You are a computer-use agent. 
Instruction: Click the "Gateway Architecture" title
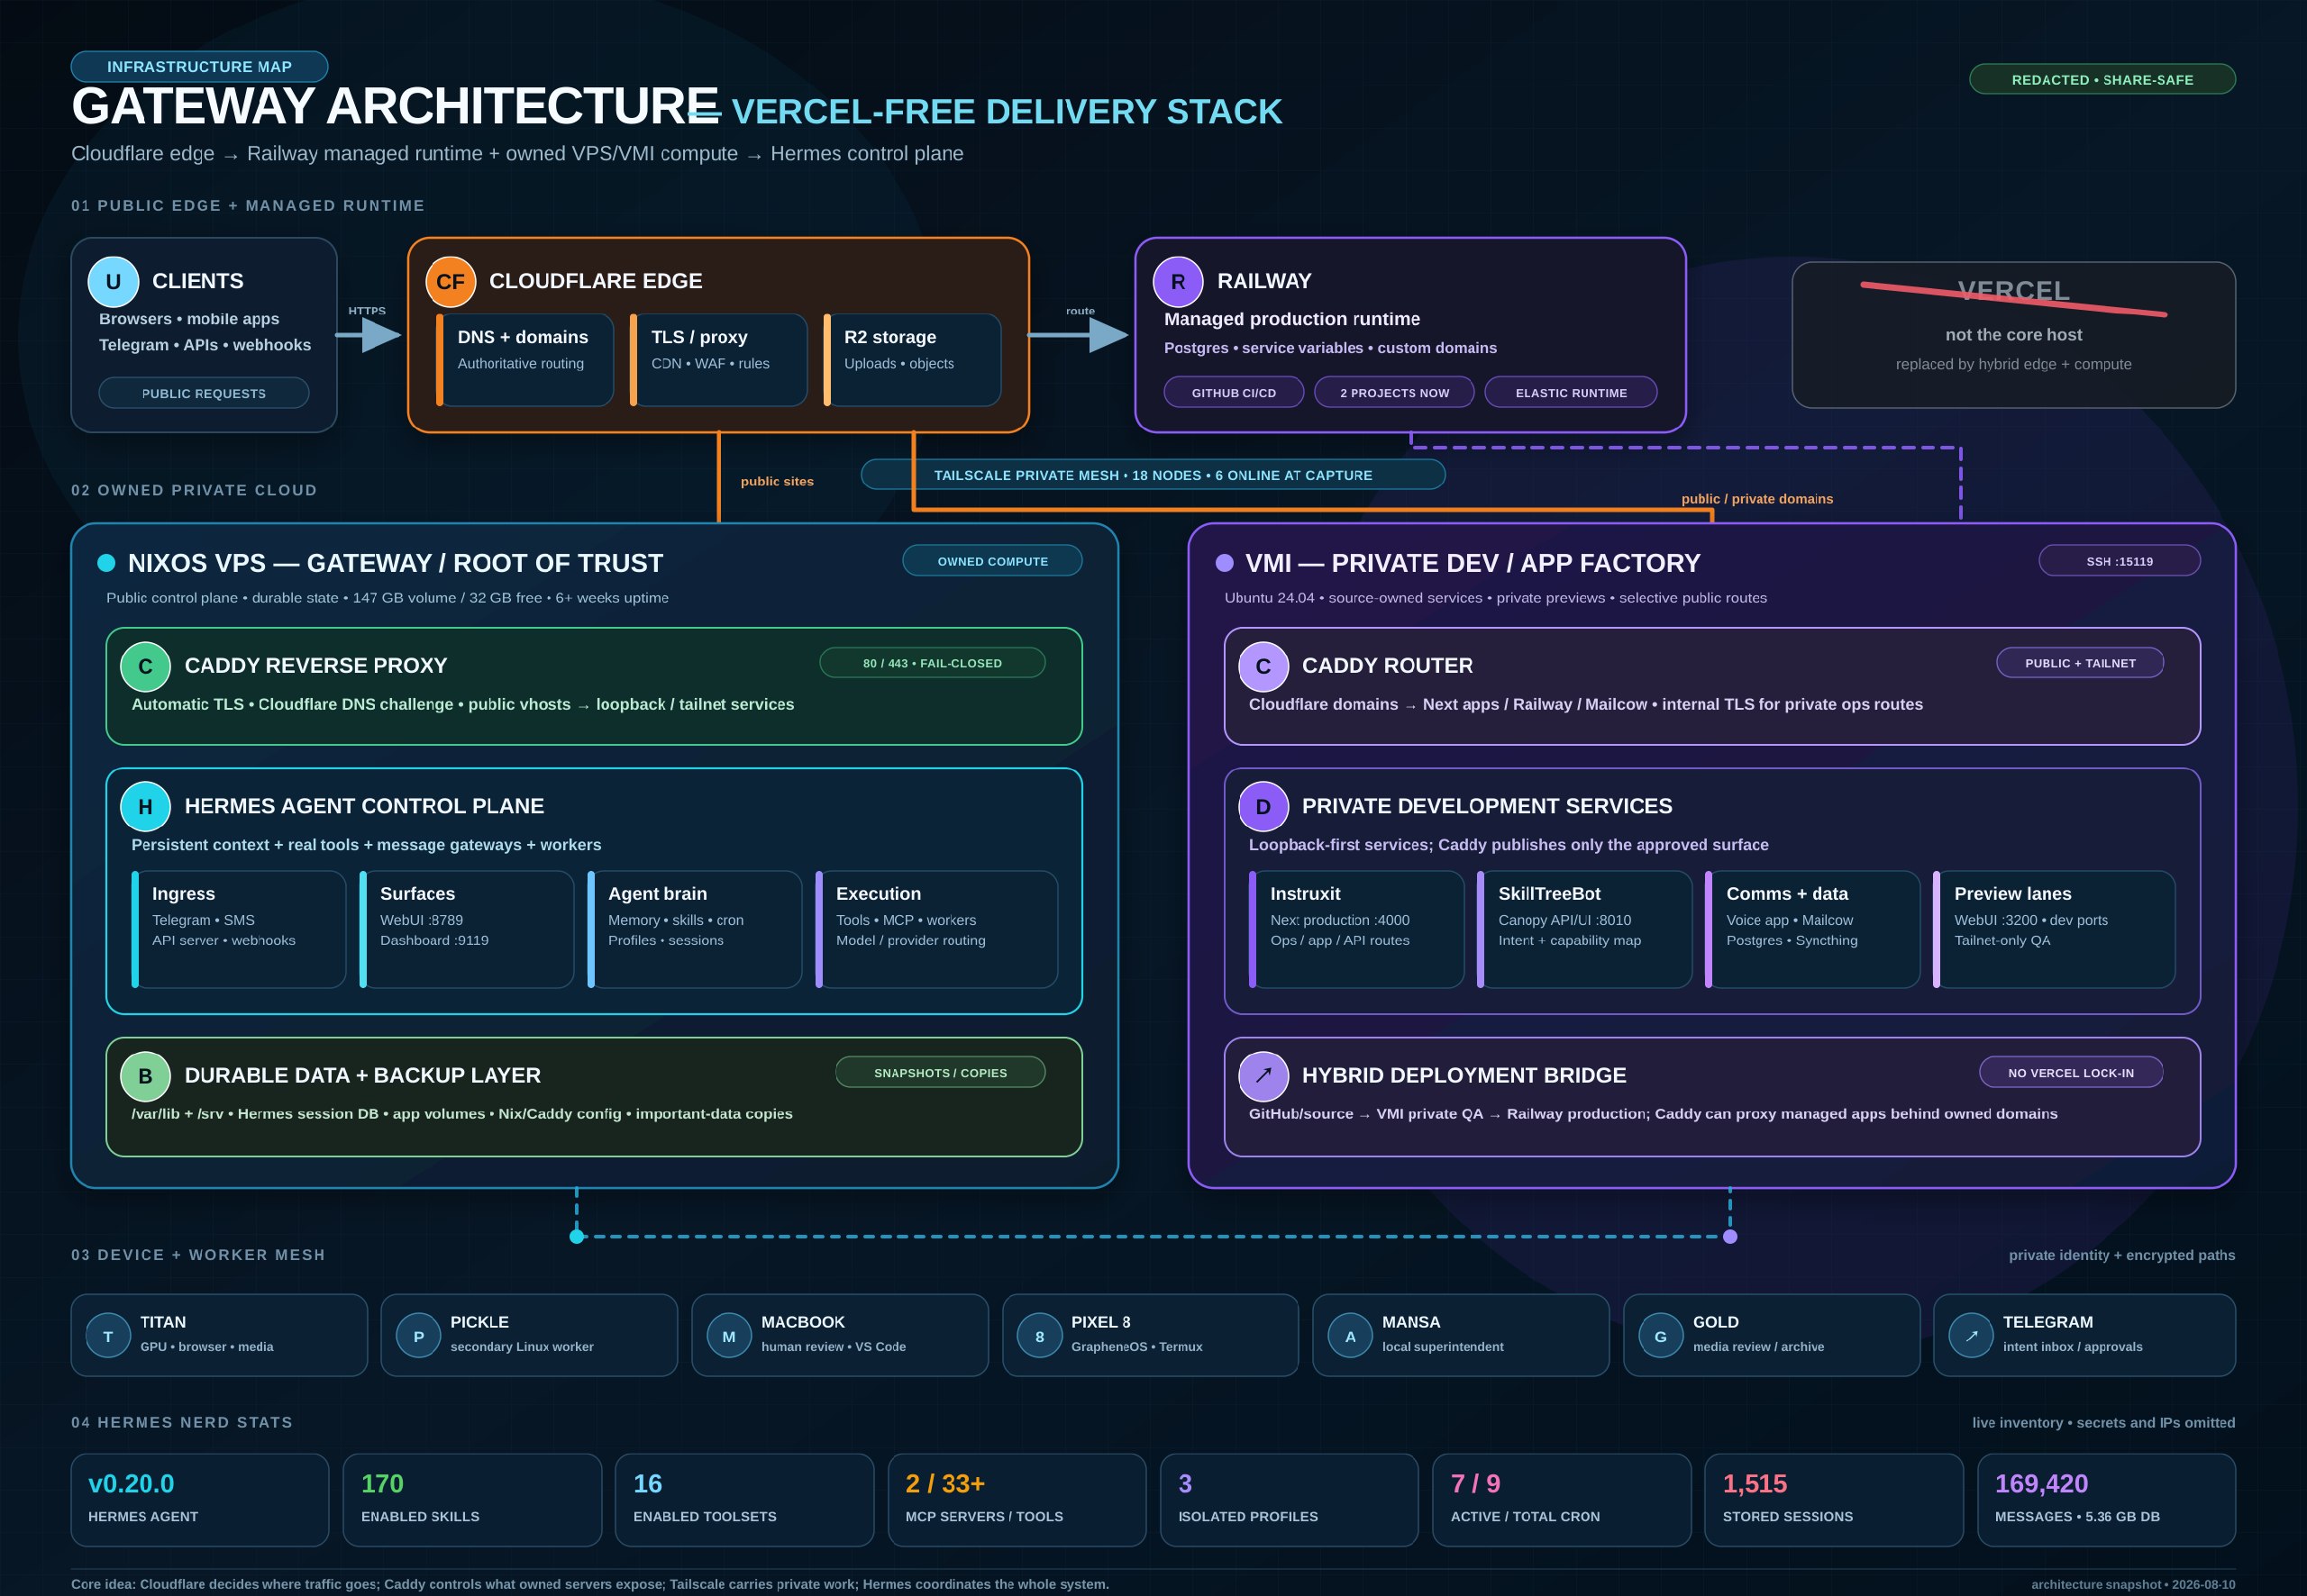(x=396, y=107)
